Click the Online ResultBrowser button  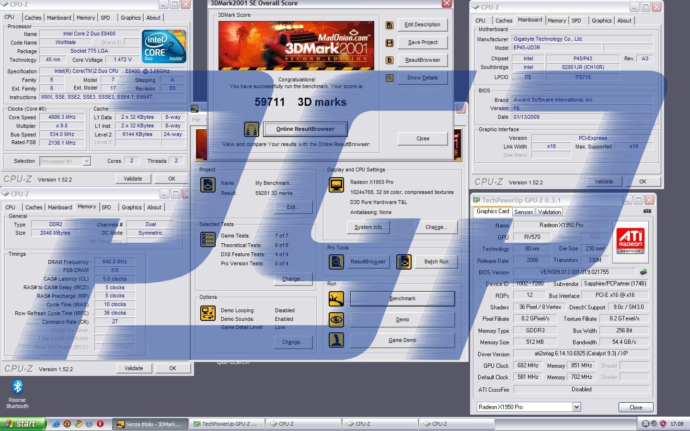point(305,129)
